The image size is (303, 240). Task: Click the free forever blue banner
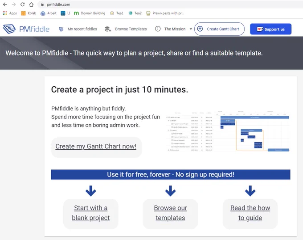[x=170, y=174]
